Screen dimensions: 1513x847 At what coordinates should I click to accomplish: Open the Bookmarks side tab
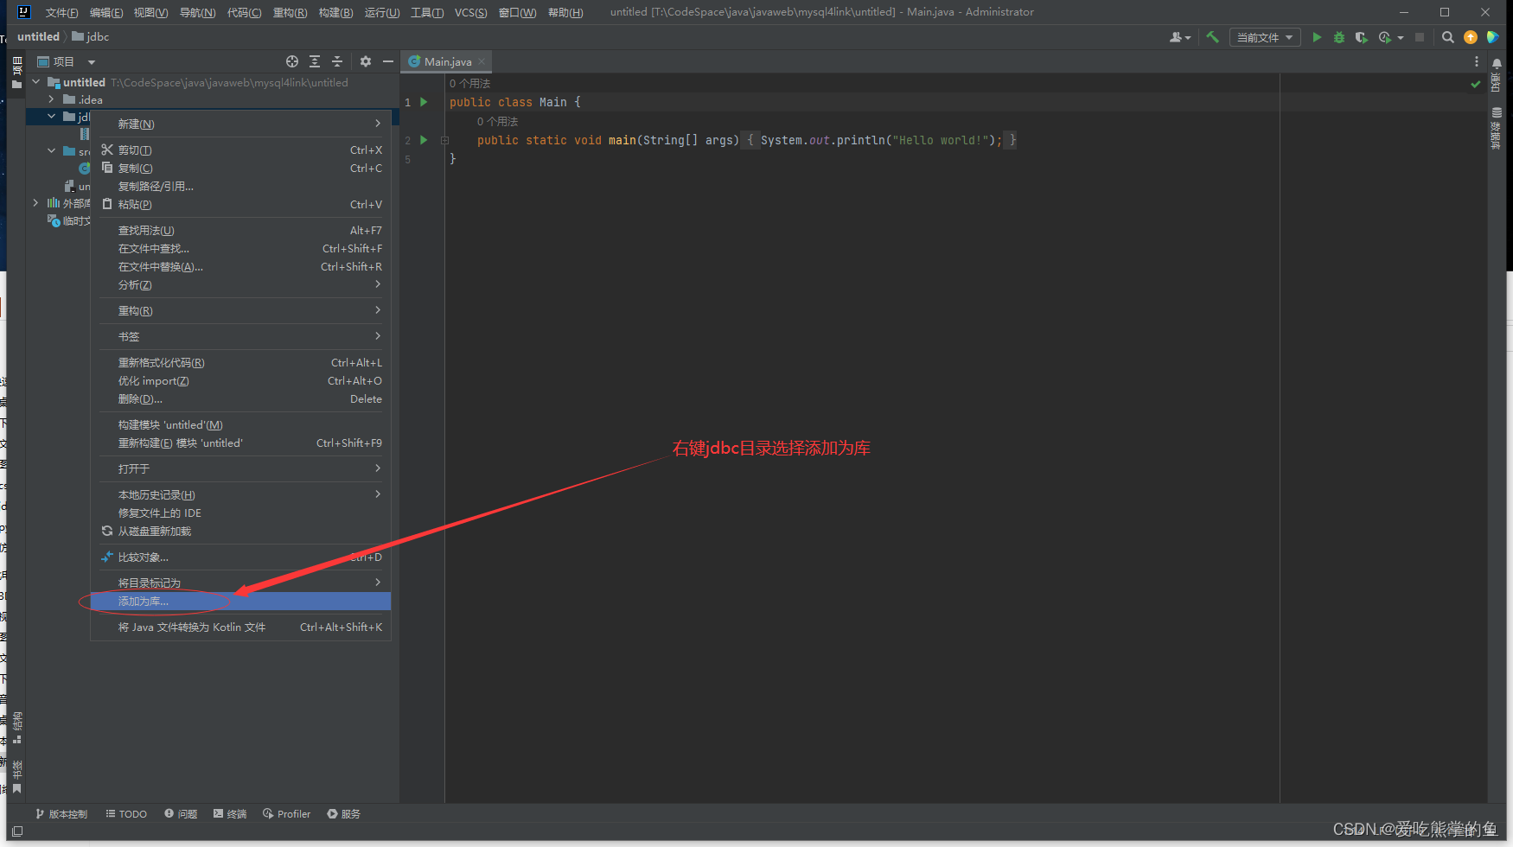16,776
